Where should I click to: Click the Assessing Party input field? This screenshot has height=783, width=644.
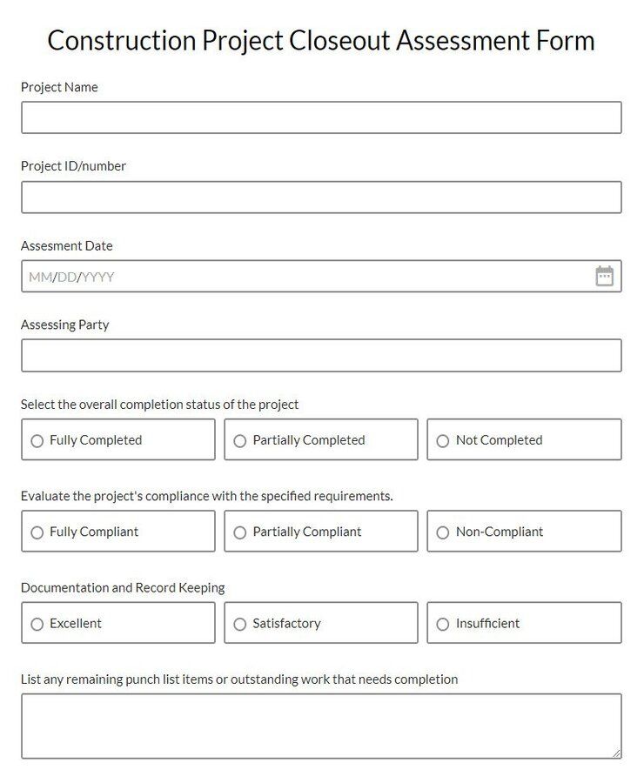point(322,355)
